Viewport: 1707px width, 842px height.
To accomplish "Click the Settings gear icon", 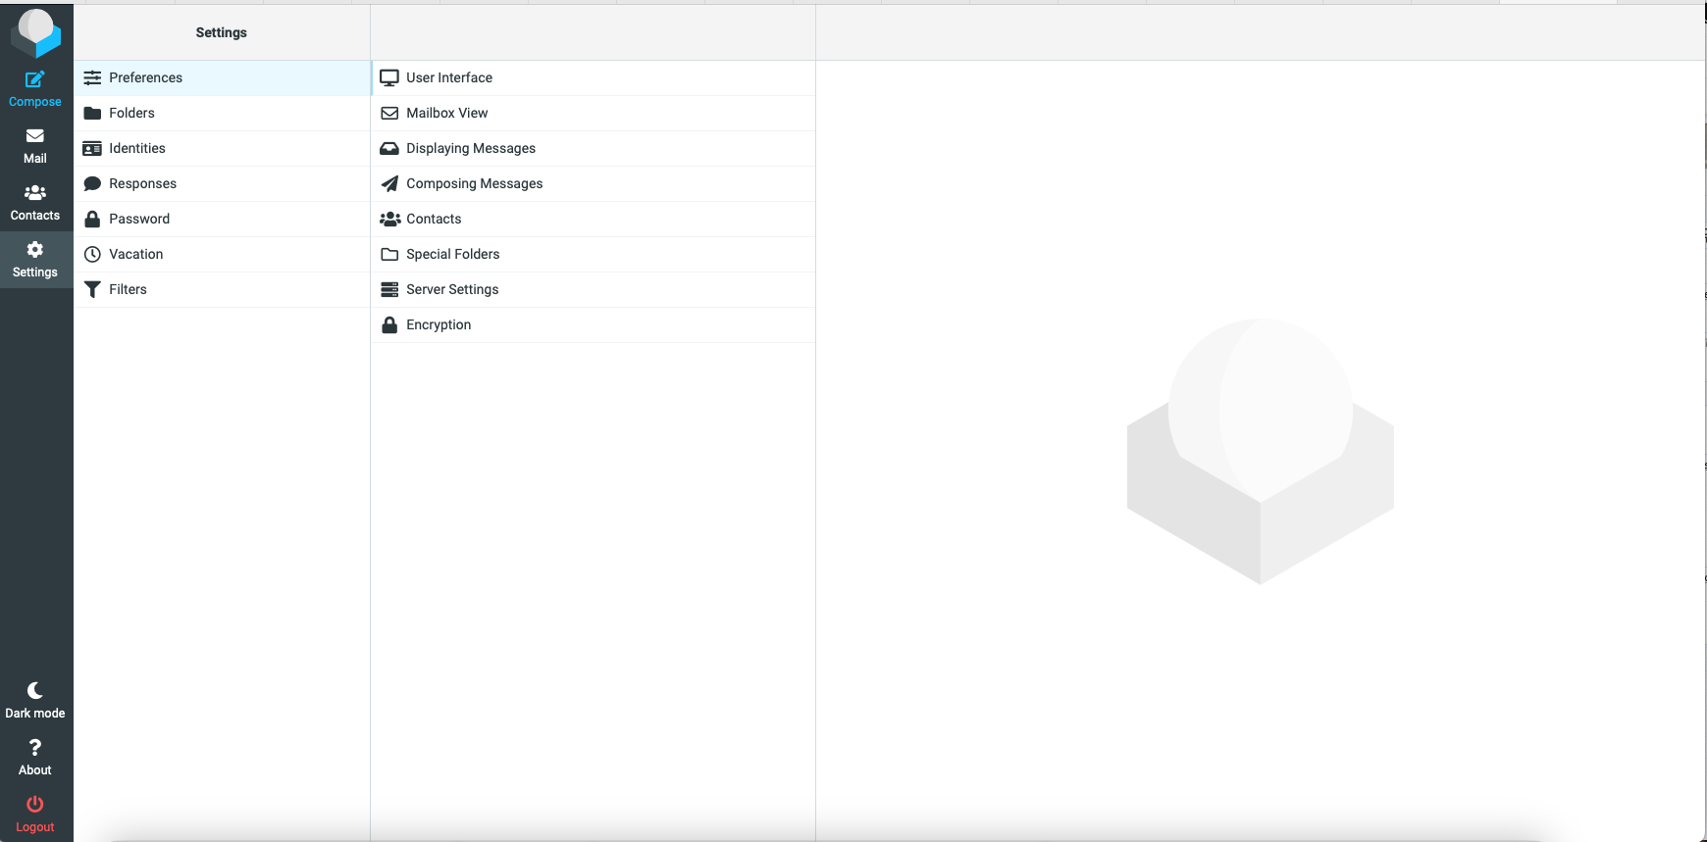I will tap(34, 250).
